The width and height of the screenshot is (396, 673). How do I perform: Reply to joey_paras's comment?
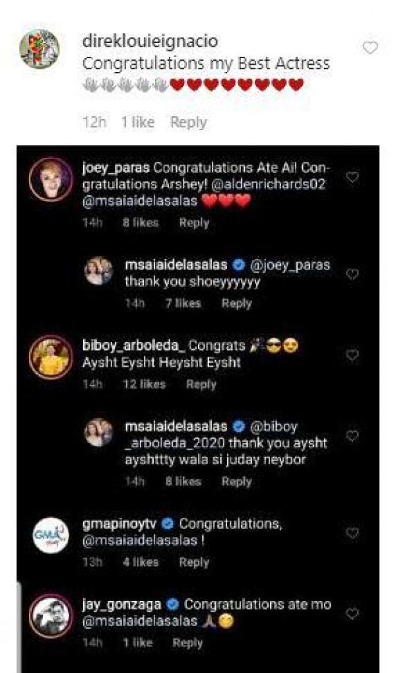point(194,223)
